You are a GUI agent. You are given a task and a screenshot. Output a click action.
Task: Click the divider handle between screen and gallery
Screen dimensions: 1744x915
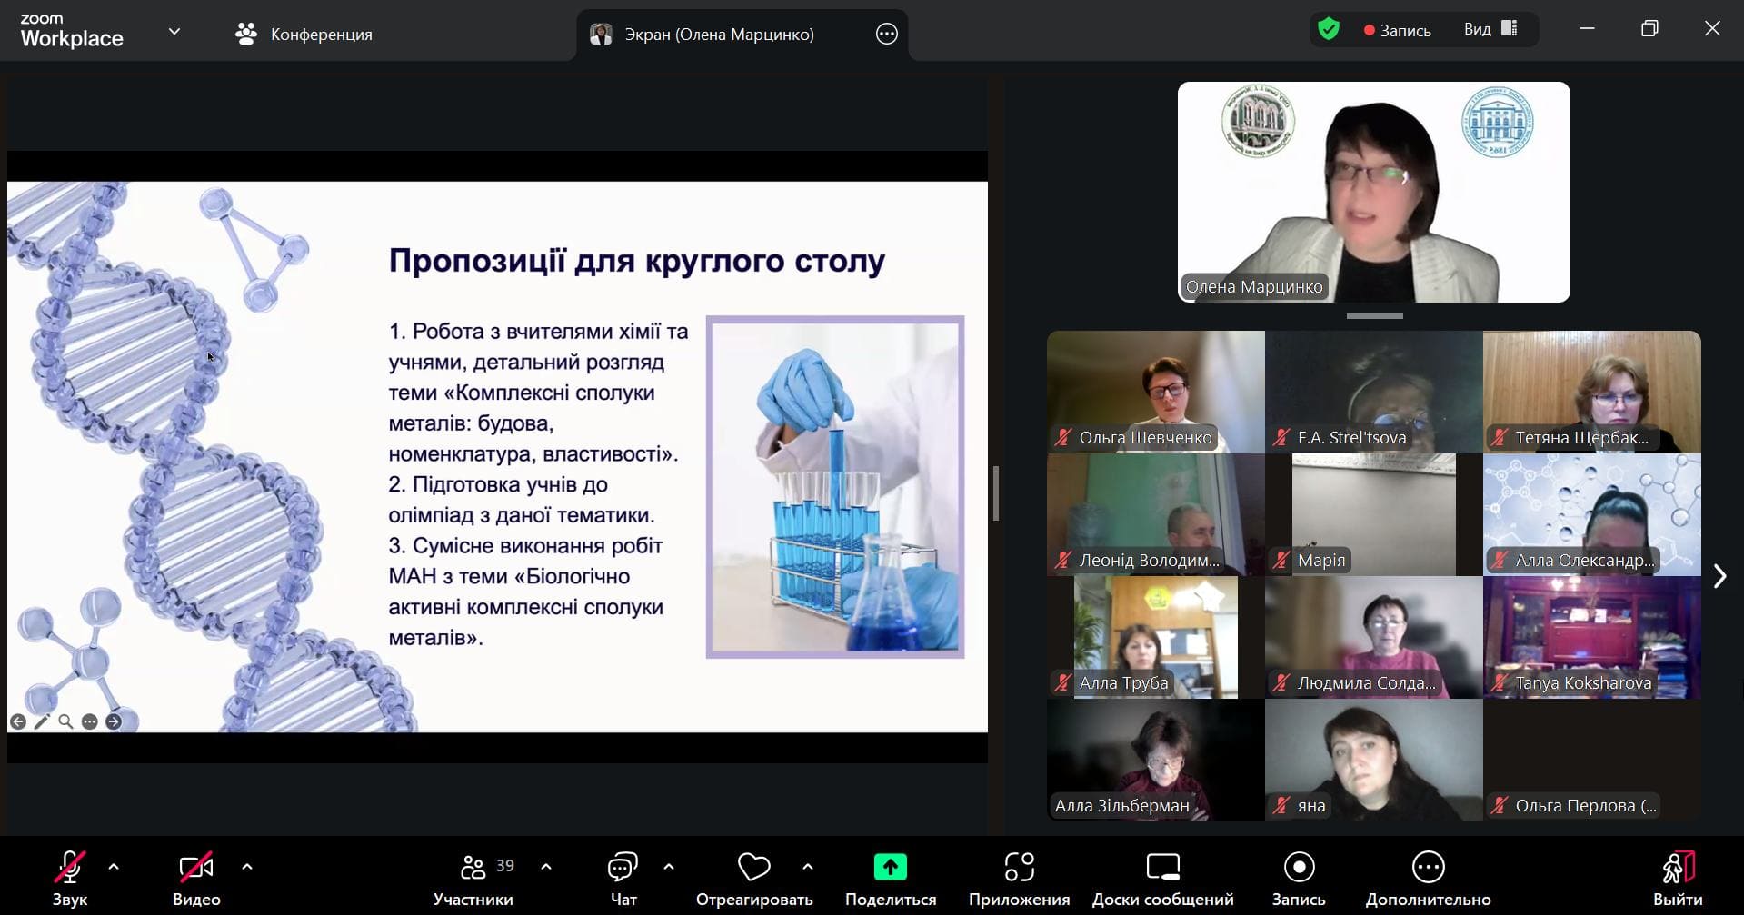click(x=996, y=493)
